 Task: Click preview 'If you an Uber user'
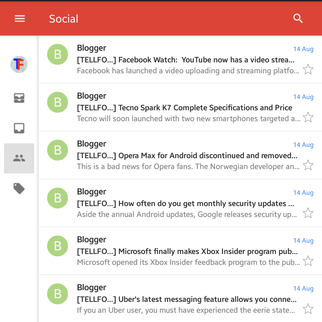point(186,310)
